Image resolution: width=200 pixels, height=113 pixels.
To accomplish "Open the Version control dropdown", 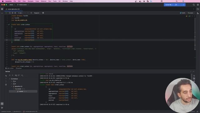I will point(23,5).
